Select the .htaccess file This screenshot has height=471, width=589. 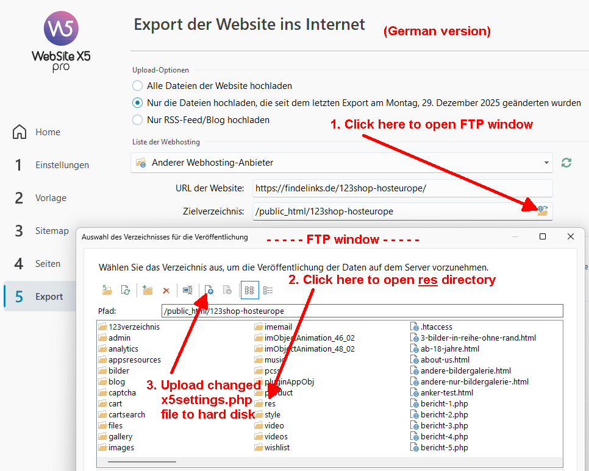(436, 327)
